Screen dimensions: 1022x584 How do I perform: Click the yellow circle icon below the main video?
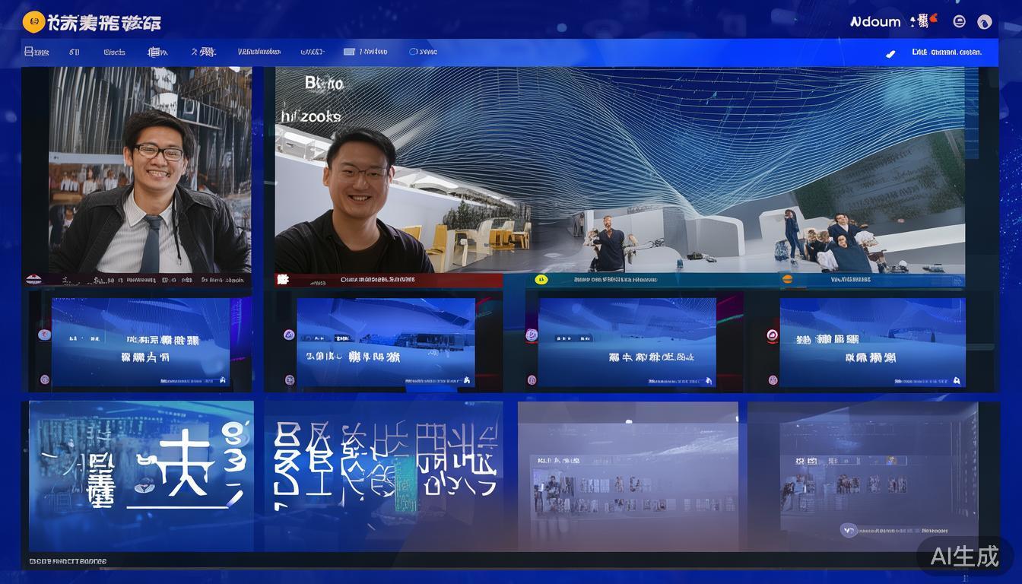[x=541, y=280]
